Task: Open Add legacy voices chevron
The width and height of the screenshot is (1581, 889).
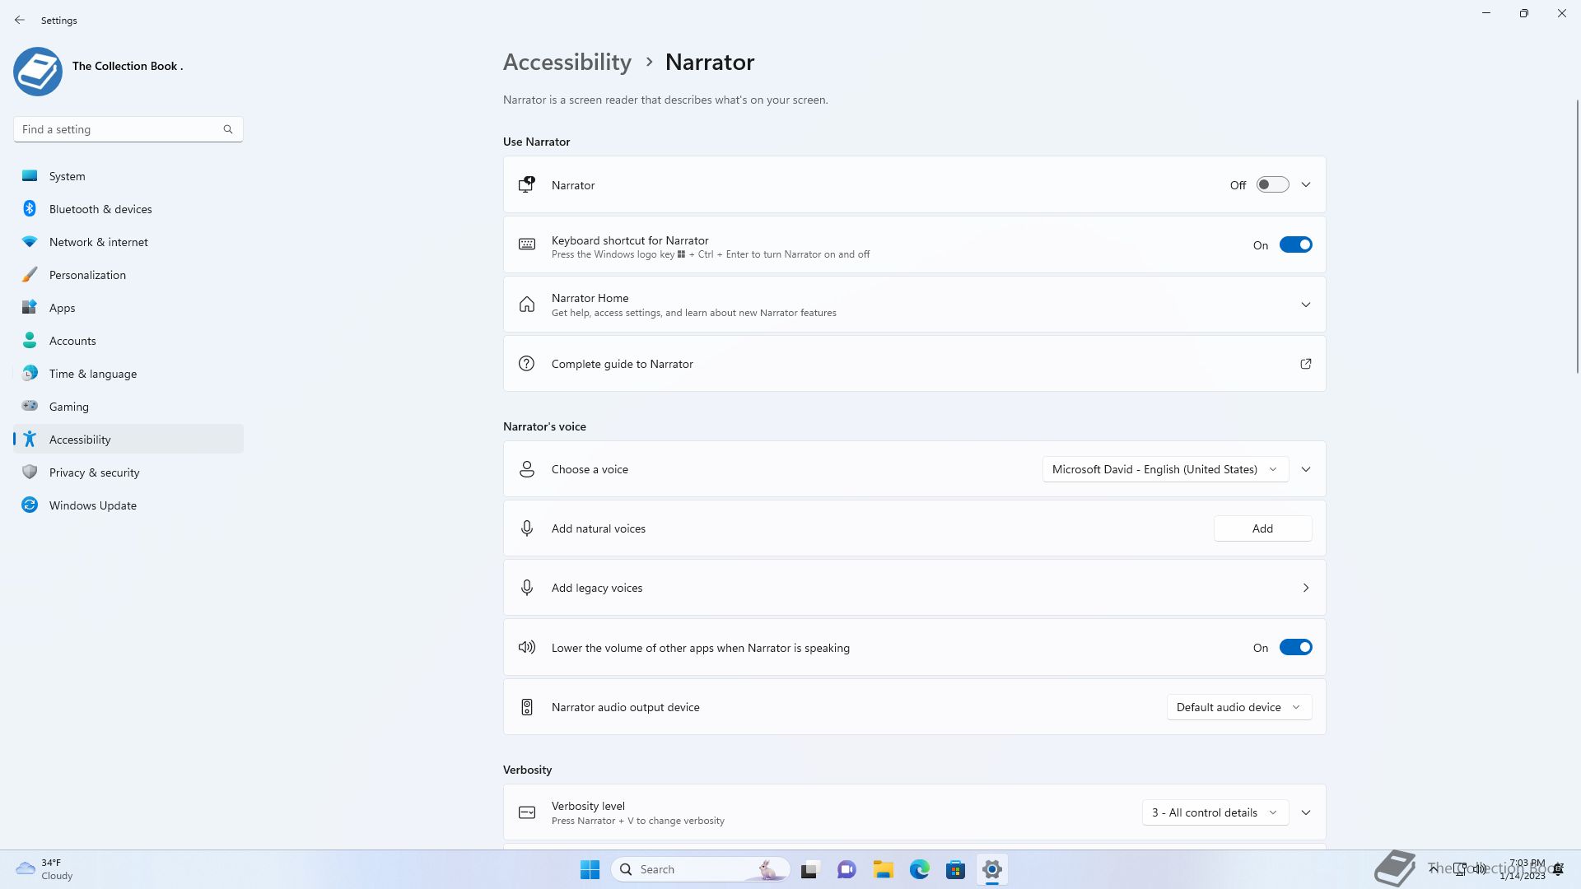Action: coord(1306,588)
